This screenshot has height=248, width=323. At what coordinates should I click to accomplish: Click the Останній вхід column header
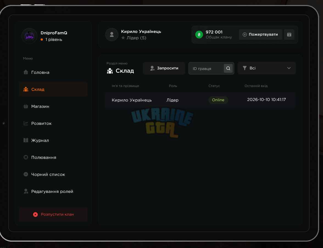pyautogui.click(x=256, y=86)
